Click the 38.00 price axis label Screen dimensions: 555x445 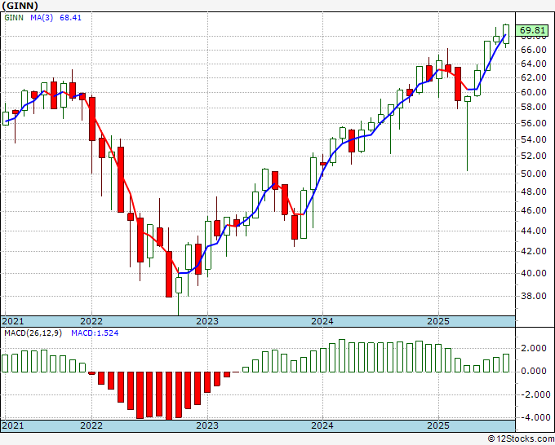[534, 296]
